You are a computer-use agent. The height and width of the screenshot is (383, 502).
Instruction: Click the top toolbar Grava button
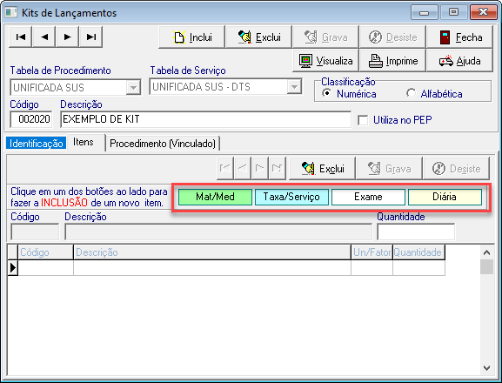325,37
